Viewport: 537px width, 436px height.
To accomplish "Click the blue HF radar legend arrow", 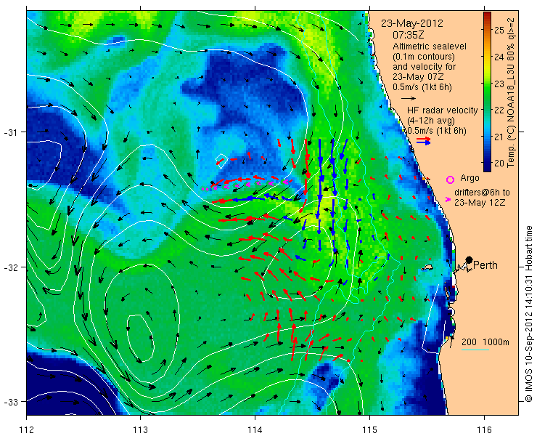I will pos(423,143).
